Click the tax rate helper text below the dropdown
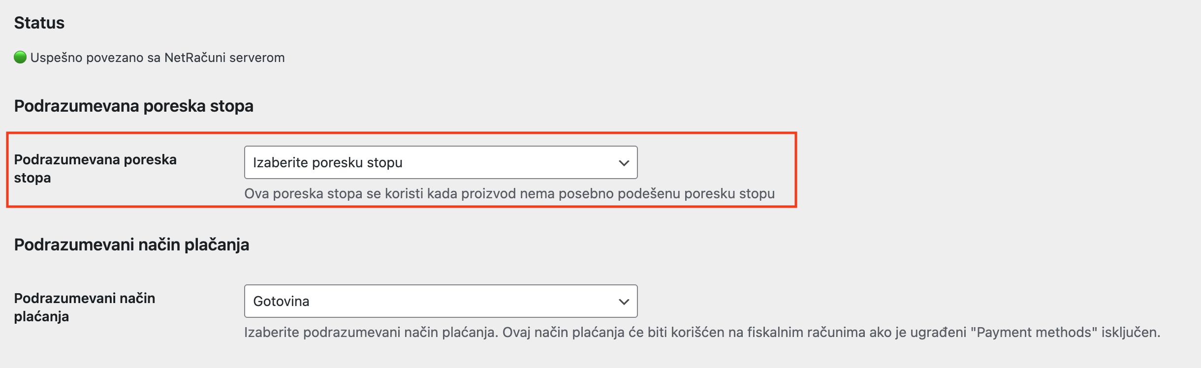The height and width of the screenshot is (368, 1201). tap(509, 194)
